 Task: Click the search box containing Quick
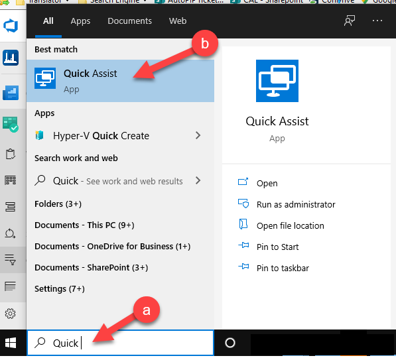pyautogui.click(x=121, y=343)
